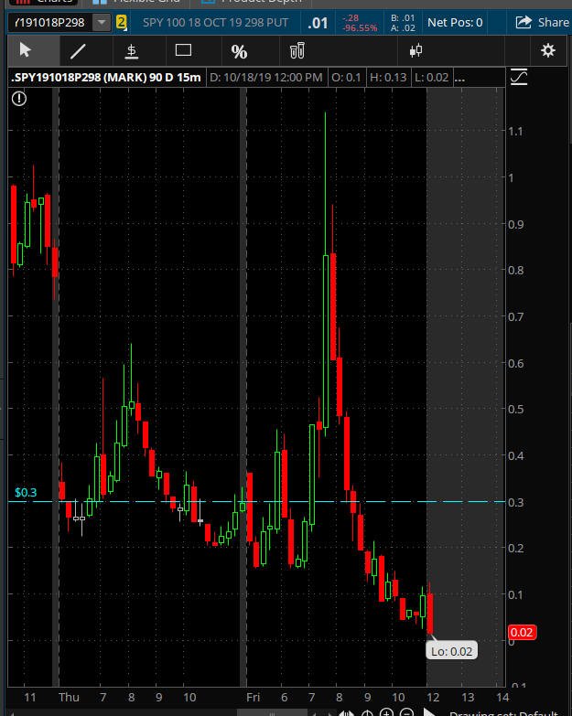The width and height of the screenshot is (572, 716).
Task: Click 'D: 10/18/19 12:00 PM' header value
Action: pos(266,78)
